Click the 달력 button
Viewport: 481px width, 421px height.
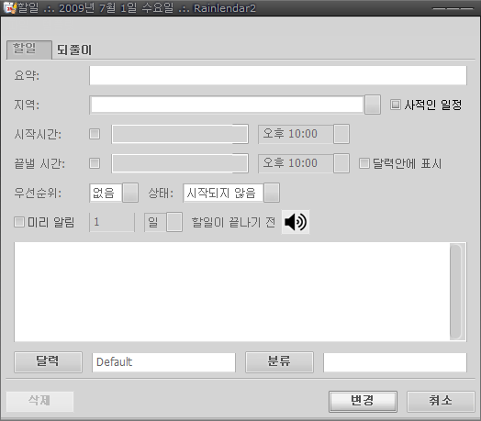[48, 362]
